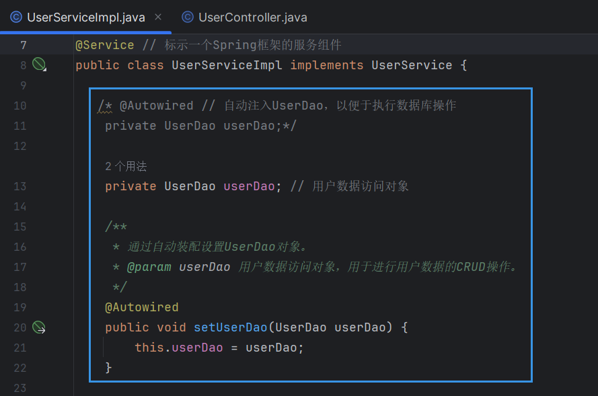
Task: Close the UserServiceImpl.java tab
Action: pos(158,17)
